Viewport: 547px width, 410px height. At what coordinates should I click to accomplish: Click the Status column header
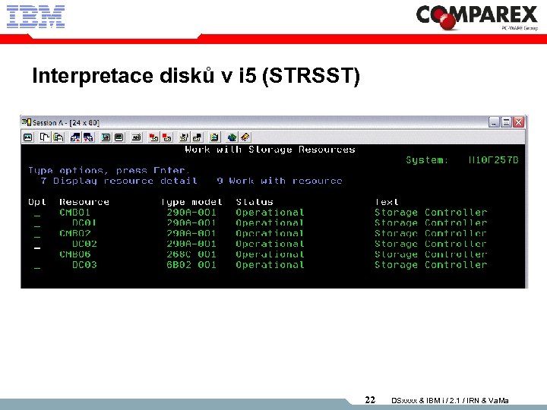(255, 202)
